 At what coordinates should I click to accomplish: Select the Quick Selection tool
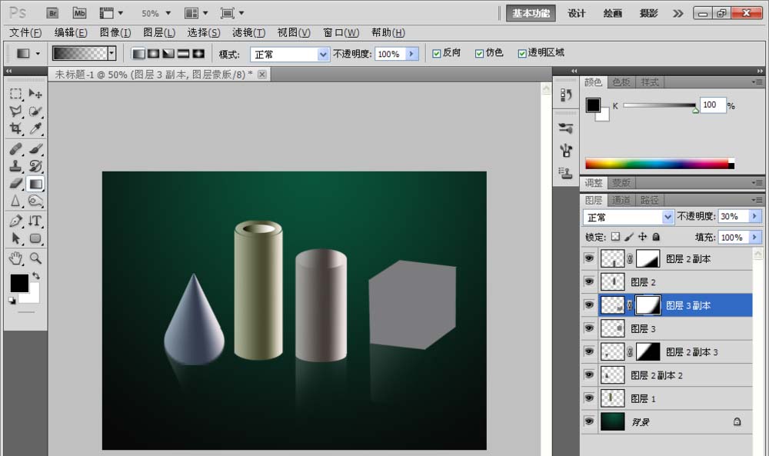pyautogui.click(x=35, y=112)
